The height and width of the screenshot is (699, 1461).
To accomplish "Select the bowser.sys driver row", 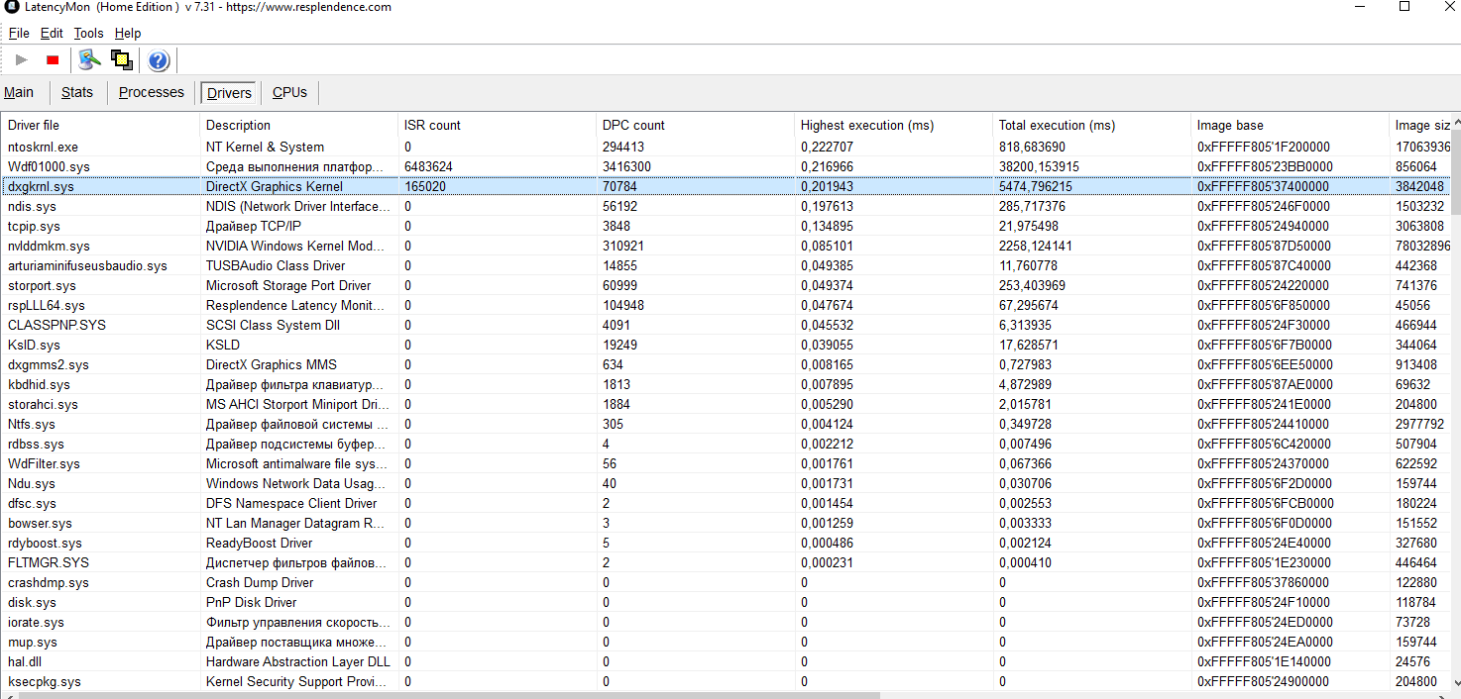I will click(726, 523).
